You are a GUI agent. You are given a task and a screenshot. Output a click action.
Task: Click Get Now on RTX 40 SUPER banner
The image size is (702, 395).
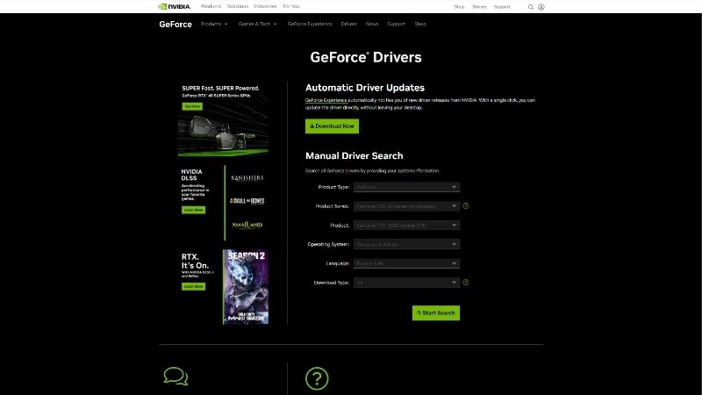coord(192,106)
